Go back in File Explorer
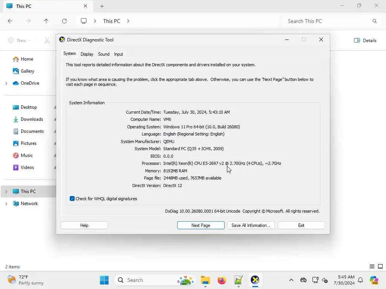 [x=10, y=21]
